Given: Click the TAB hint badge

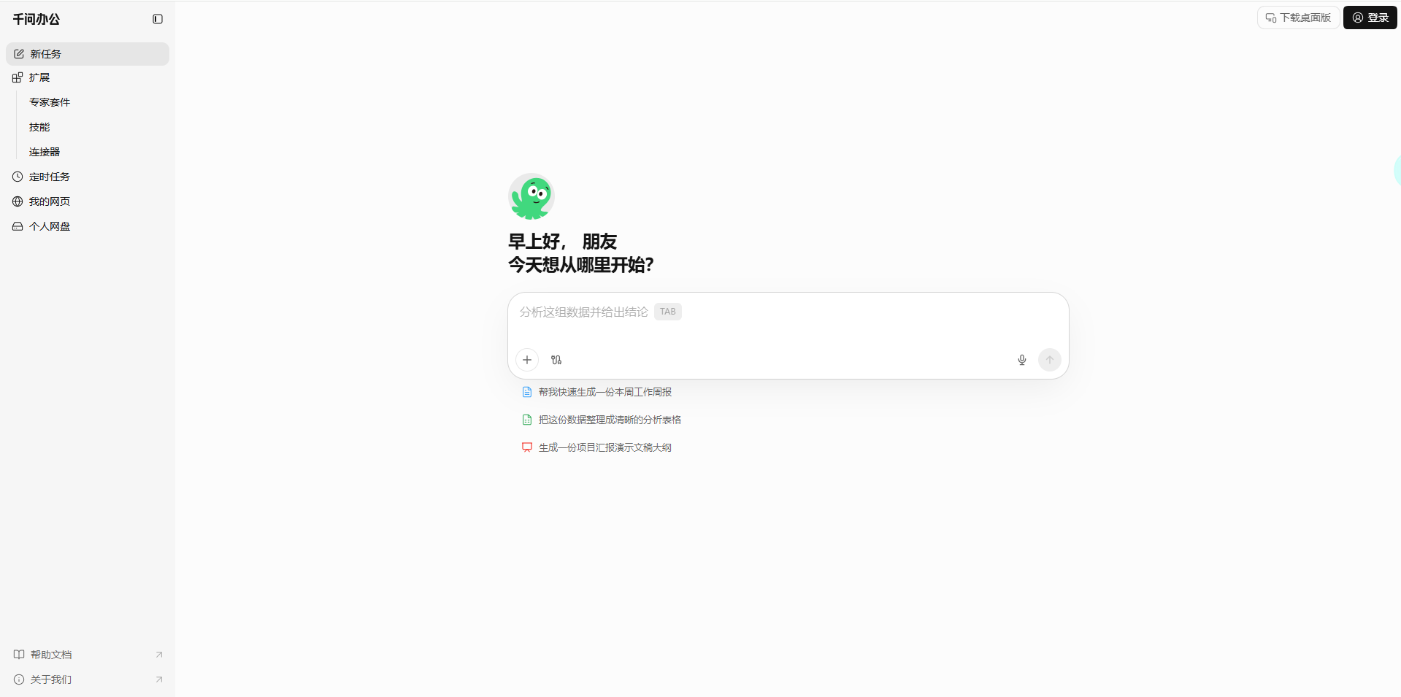Looking at the screenshot, I should coord(668,312).
